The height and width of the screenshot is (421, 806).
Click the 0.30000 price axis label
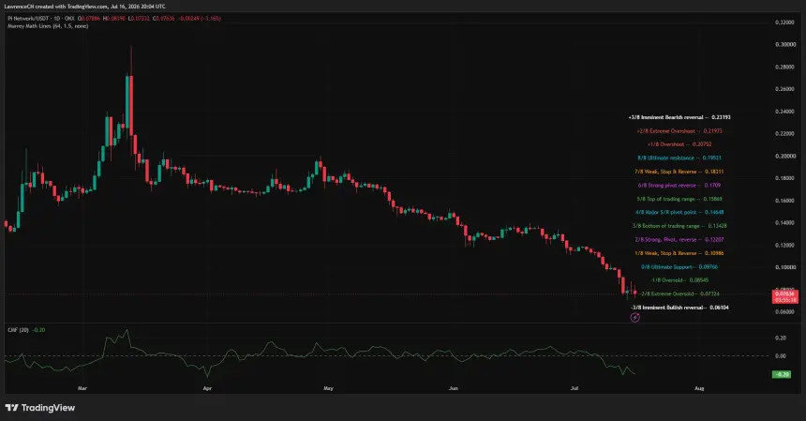point(784,45)
